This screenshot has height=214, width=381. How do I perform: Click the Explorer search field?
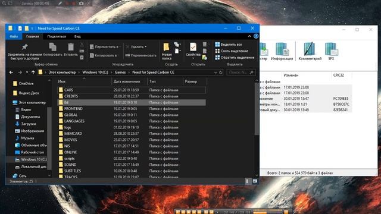(x=241, y=73)
